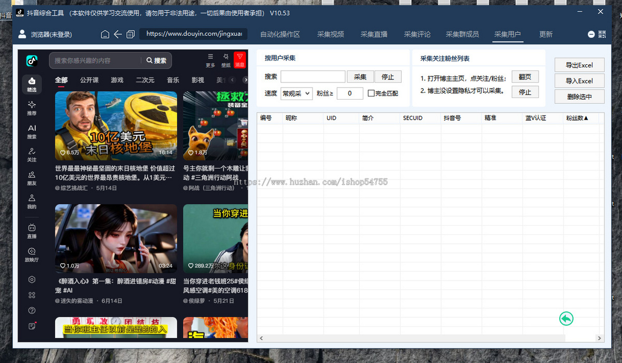622x363 pixels.
Task: Click the Douyin search box 搜索你感兴趣的内容
Action: pos(96,61)
